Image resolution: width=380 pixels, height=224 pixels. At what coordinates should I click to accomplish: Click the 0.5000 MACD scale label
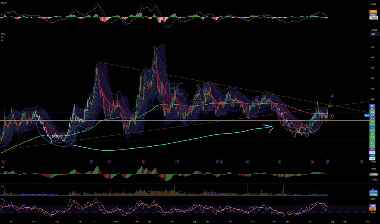coord(373,4)
